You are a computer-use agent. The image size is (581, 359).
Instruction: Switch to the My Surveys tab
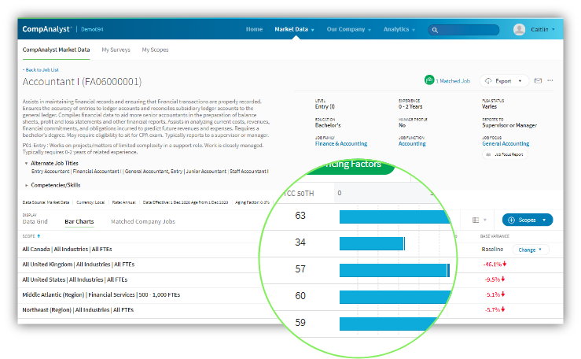[116, 50]
